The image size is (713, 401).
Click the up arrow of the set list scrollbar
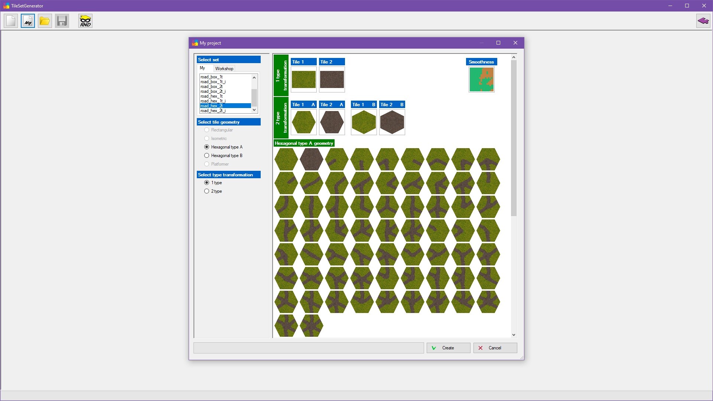pyautogui.click(x=254, y=77)
